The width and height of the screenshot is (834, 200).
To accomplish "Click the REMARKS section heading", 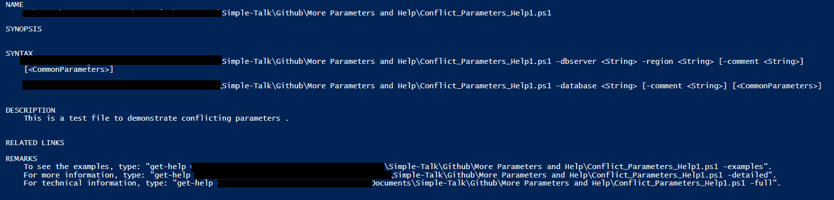I will point(21,159).
